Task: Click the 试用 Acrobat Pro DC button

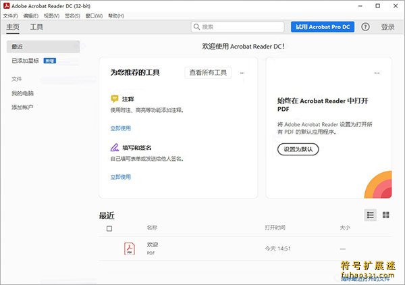Action: click(323, 27)
